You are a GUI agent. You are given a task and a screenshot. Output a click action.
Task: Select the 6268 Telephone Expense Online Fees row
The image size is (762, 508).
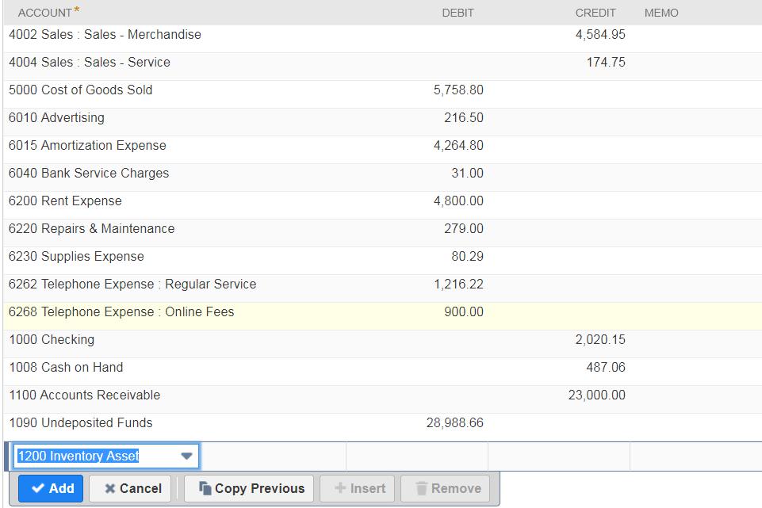point(121,311)
